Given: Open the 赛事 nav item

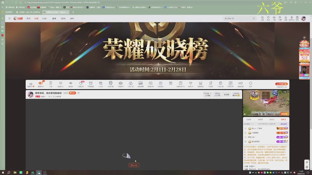Looking at the screenshot, I should (54, 18).
